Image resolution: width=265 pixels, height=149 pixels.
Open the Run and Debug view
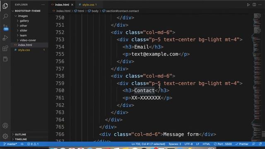[x=5, y=38]
